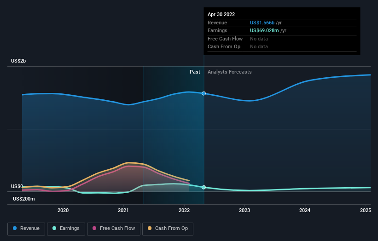Click 'No data' beside tooltip Free Cash Flow
This screenshot has width=378, height=241.
point(259,39)
